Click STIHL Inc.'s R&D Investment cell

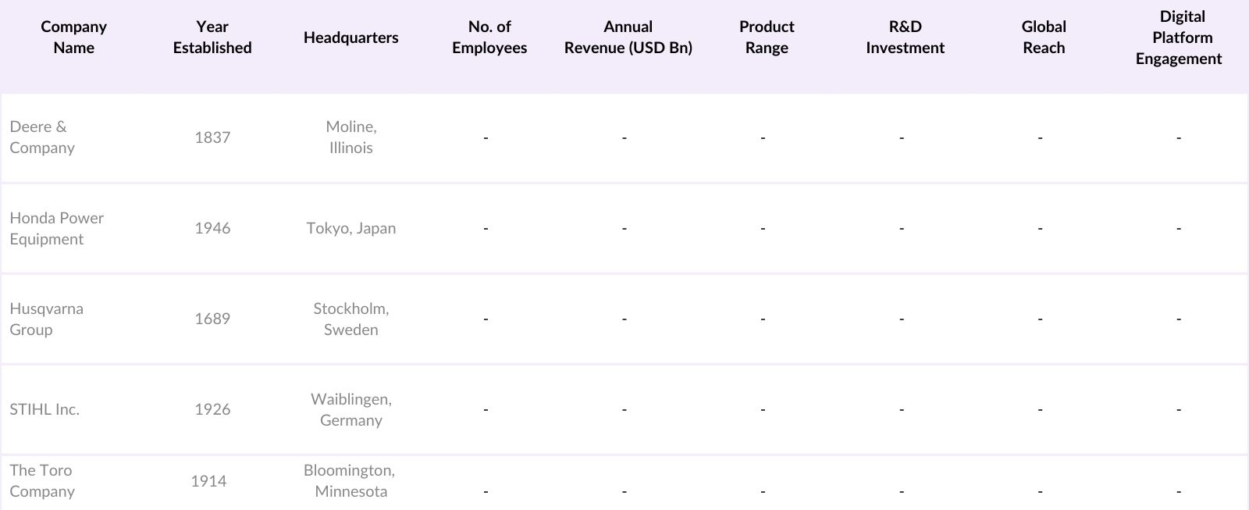(x=902, y=409)
